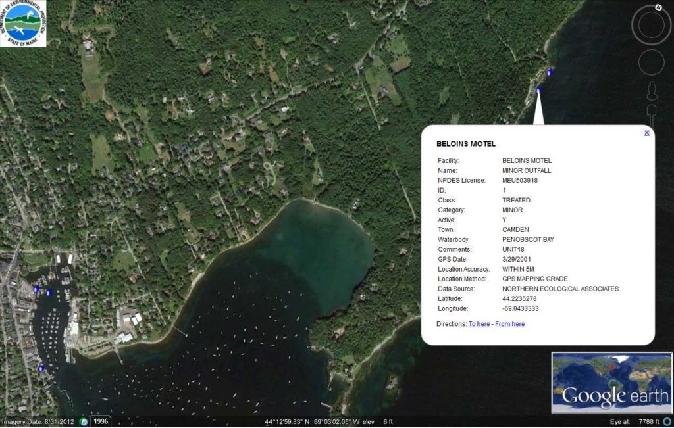Viewport: 674px width, 428px height.
Task: Click the Latitude value '44.2235278'
Action: pos(519,298)
